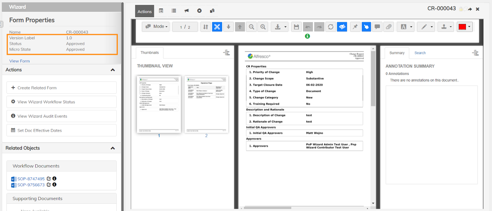Viewport: 492px width, 211px height.
Task: Click the zoom in magnifier icon
Action: [x=263, y=27]
